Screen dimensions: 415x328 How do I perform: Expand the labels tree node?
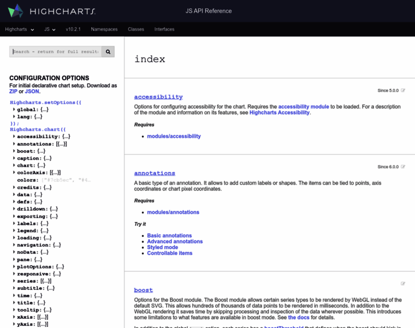(x=14, y=223)
